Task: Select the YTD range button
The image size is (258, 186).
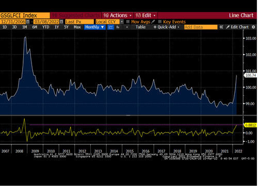Action: coord(46,27)
